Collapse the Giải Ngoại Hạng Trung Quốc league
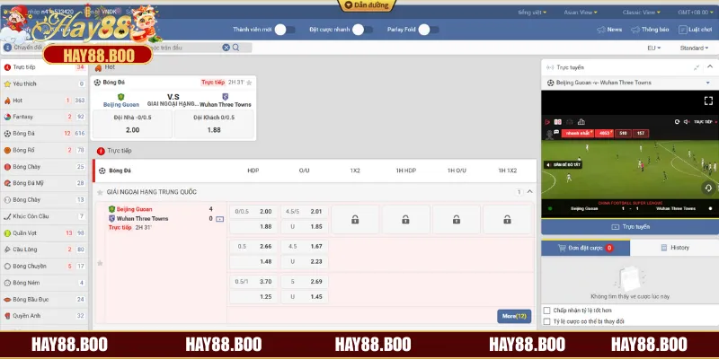The width and height of the screenshot is (719, 359). [529, 192]
